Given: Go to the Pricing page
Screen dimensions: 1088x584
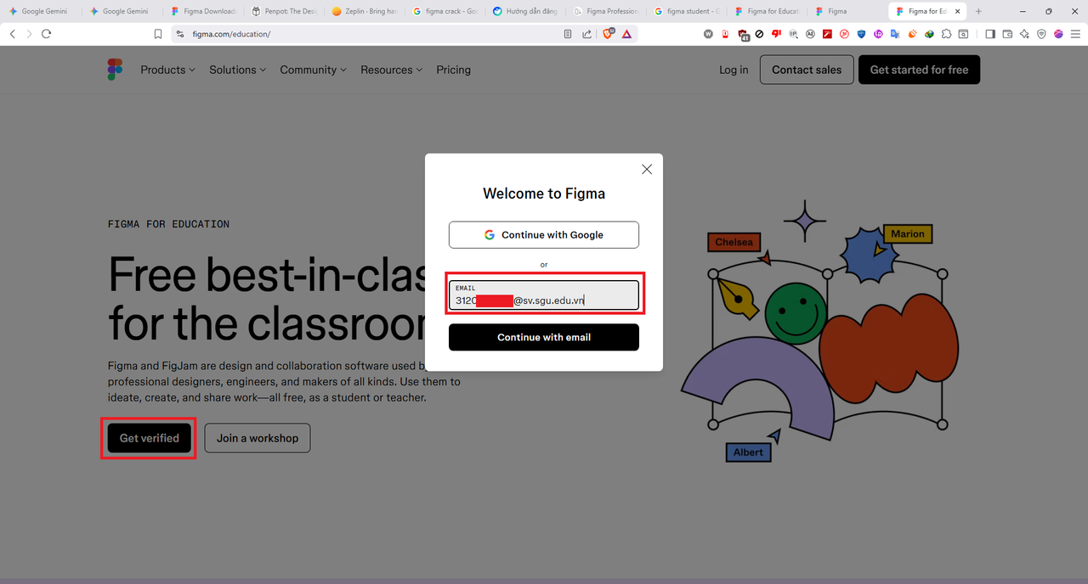Looking at the screenshot, I should pyautogui.click(x=454, y=70).
